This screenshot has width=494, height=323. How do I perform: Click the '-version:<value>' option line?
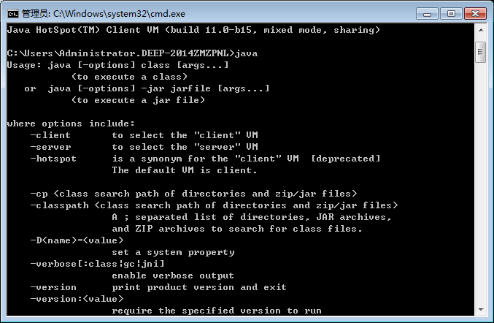(x=77, y=299)
